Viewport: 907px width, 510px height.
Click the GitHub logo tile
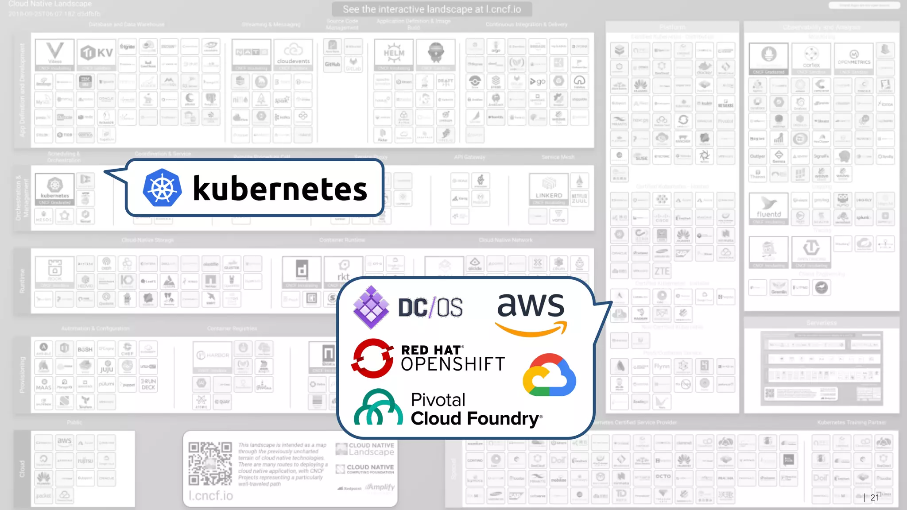pos(333,64)
